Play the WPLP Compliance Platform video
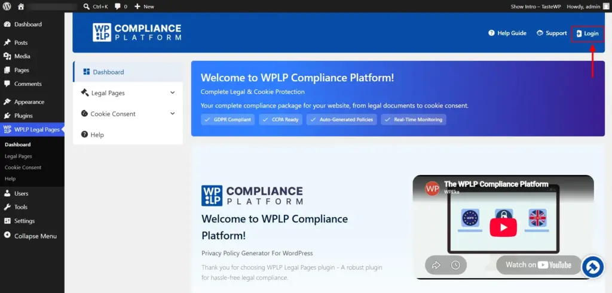The width and height of the screenshot is (612, 293). (x=503, y=227)
